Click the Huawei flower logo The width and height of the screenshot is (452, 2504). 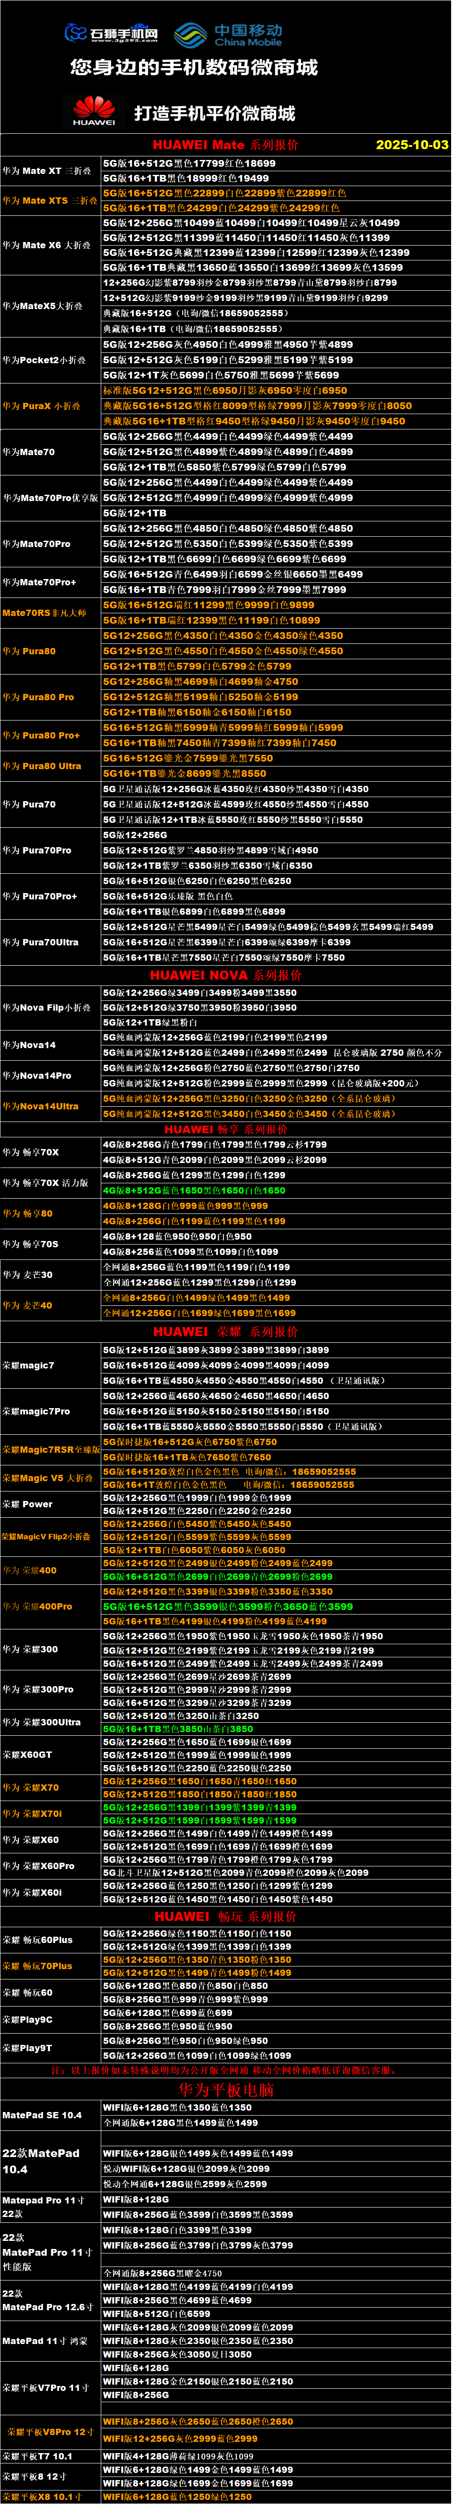pyautogui.click(x=93, y=111)
